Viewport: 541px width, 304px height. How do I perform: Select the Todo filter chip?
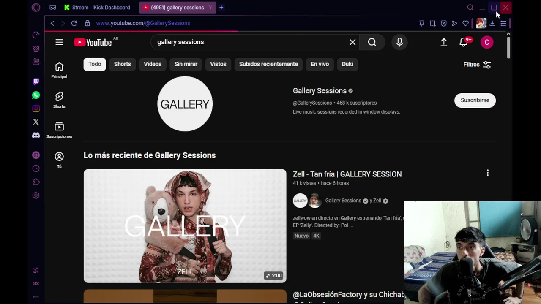coord(95,64)
